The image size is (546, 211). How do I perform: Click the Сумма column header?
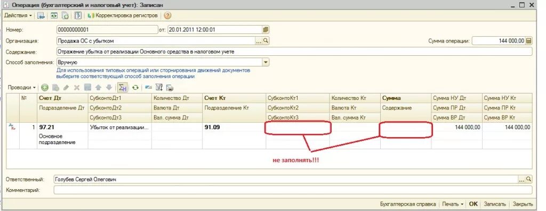point(406,98)
